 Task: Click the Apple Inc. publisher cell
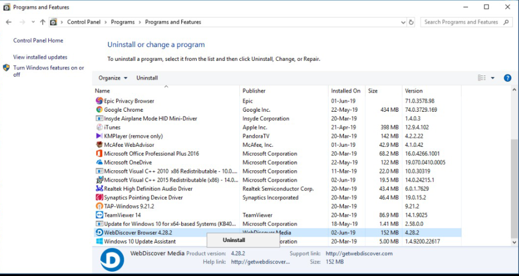[255, 127]
